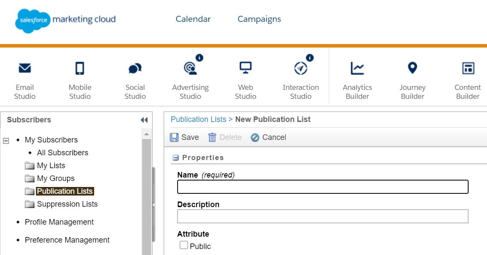
Task: Open Social Studio chat bubbles icon
Action: (135, 68)
